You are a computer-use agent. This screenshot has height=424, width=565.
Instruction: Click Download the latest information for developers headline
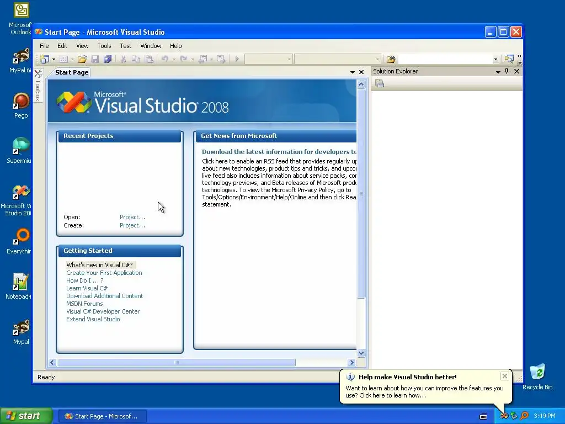[x=279, y=152]
